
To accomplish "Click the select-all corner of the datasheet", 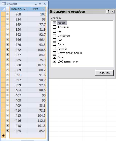I will click(x=3, y=9).
